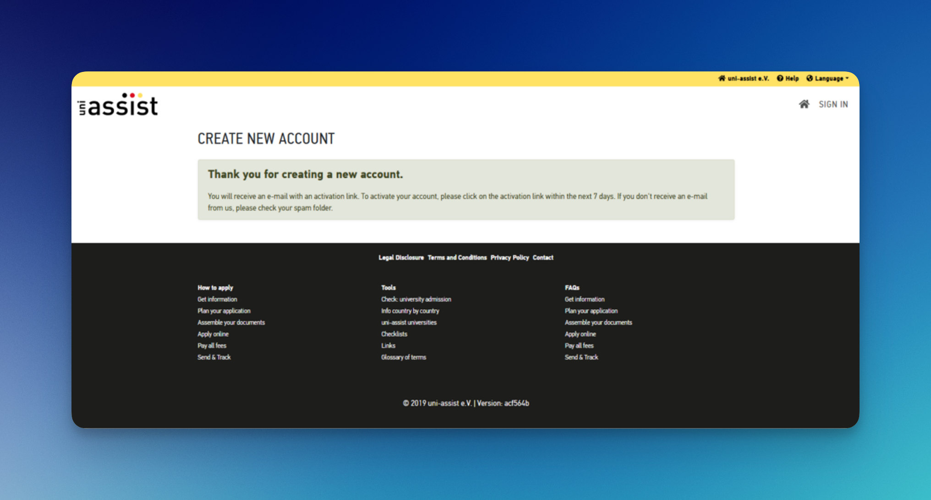
Task: Open Terms and Conditions in footer
Action: pyautogui.click(x=457, y=257)
